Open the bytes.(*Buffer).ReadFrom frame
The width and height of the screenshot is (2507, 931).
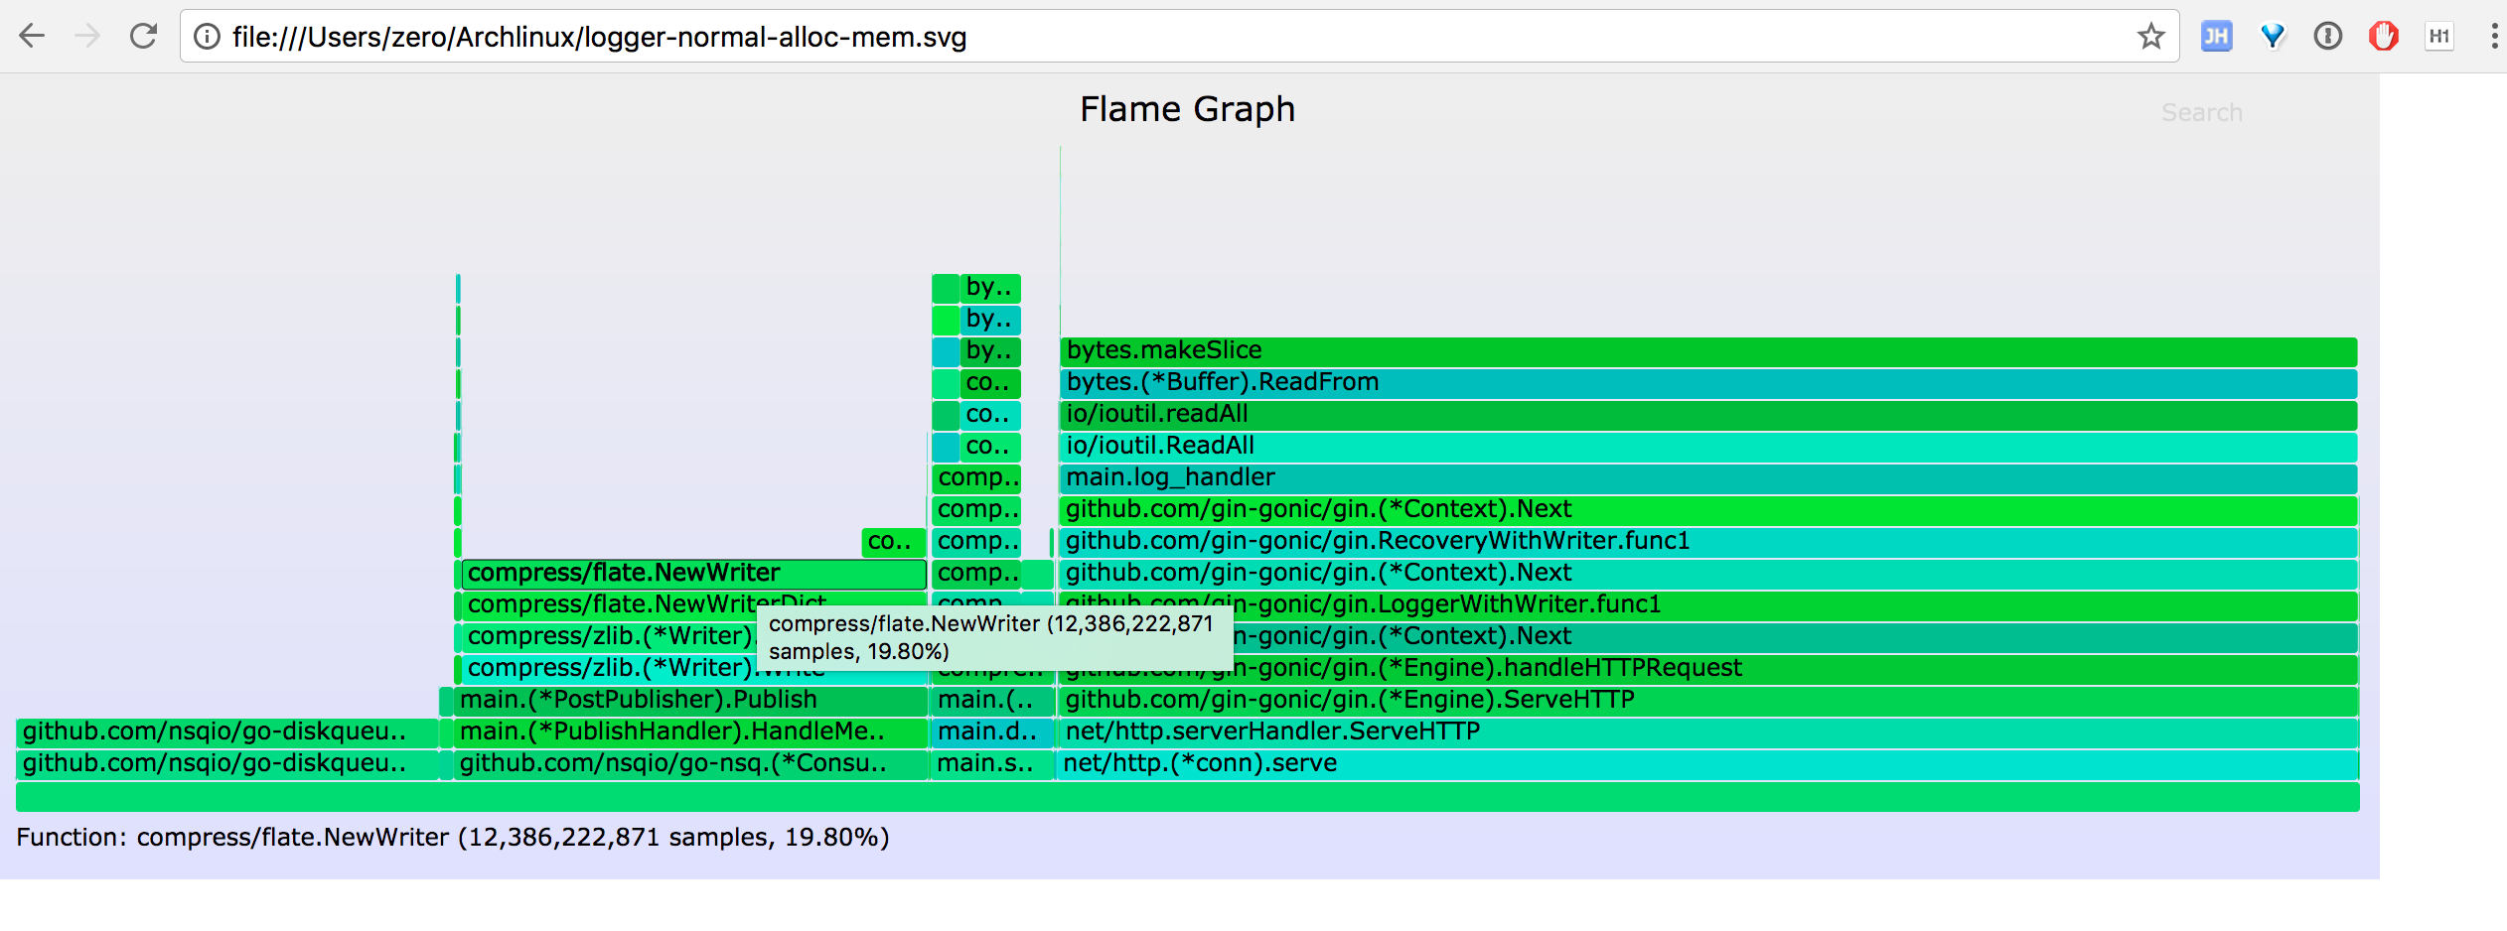click(x=1706, y=383)
